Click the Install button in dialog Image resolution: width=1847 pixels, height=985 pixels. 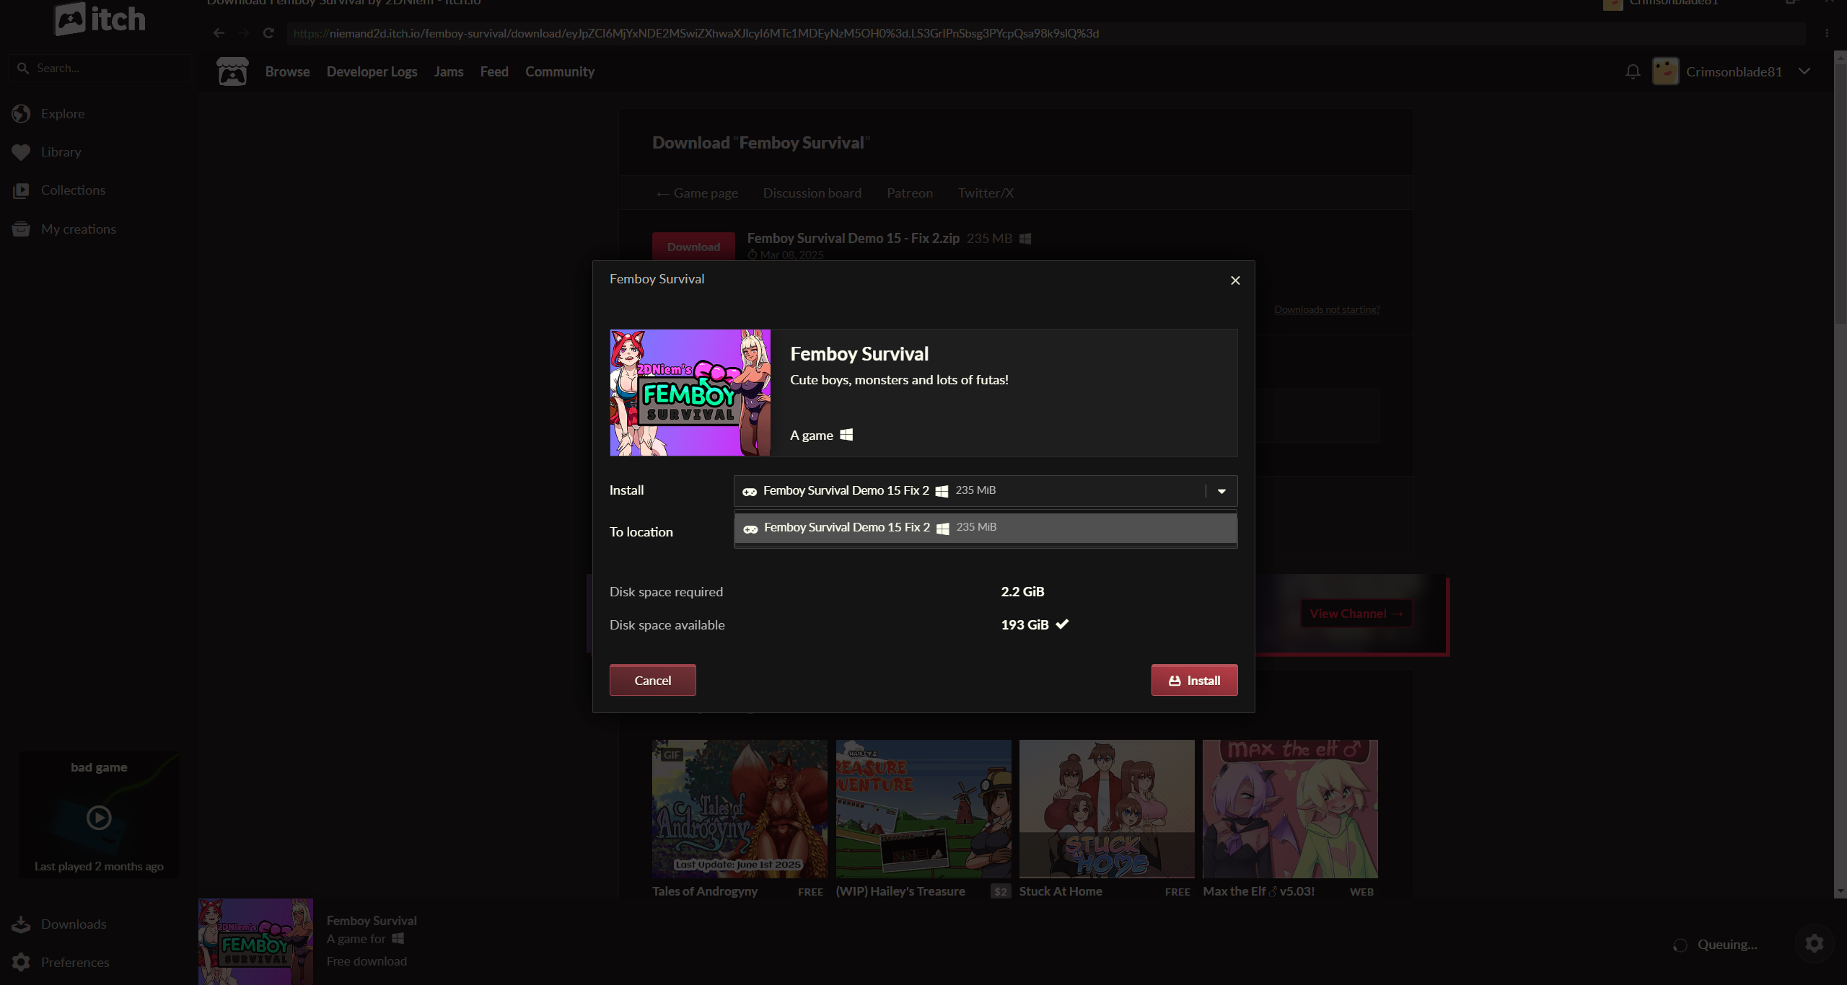tap(1194, 680)
